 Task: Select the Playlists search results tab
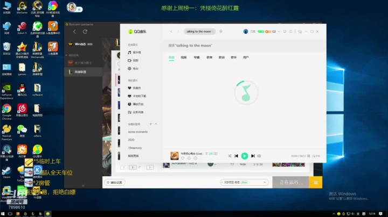click(x=209, y=57)
